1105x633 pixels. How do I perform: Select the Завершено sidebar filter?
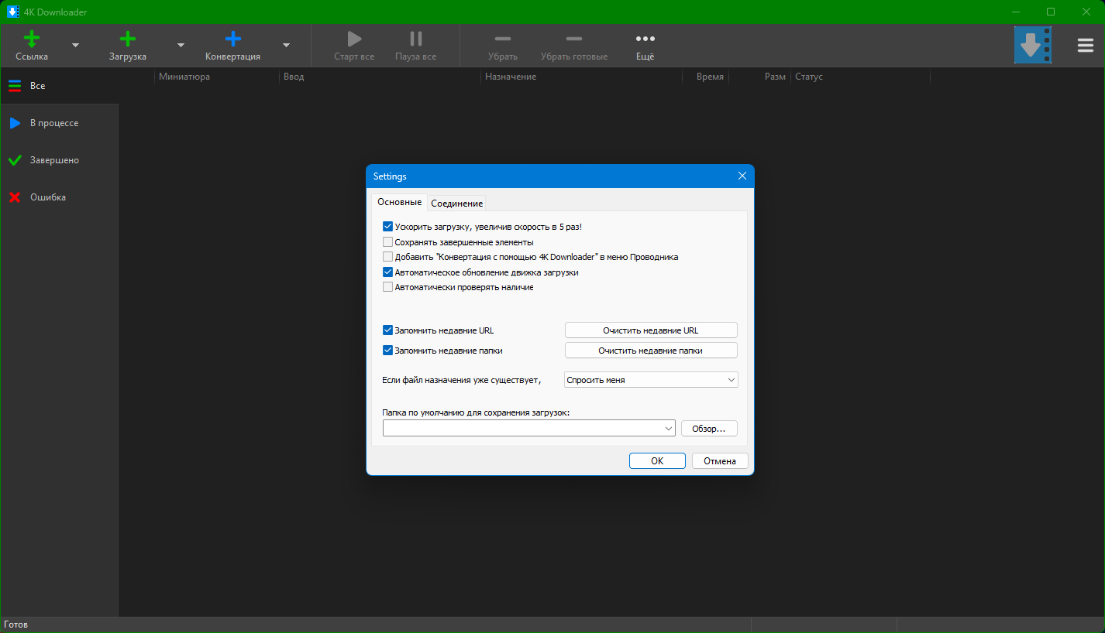54,160
